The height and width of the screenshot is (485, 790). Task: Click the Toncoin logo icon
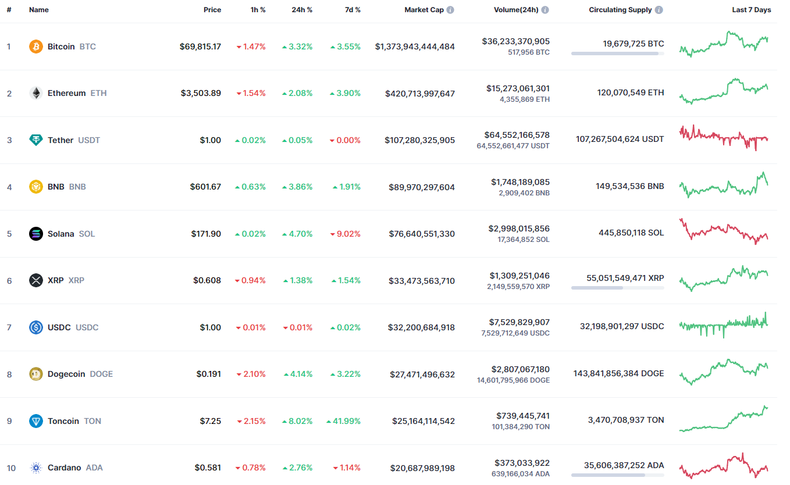(x=36, y=421)
